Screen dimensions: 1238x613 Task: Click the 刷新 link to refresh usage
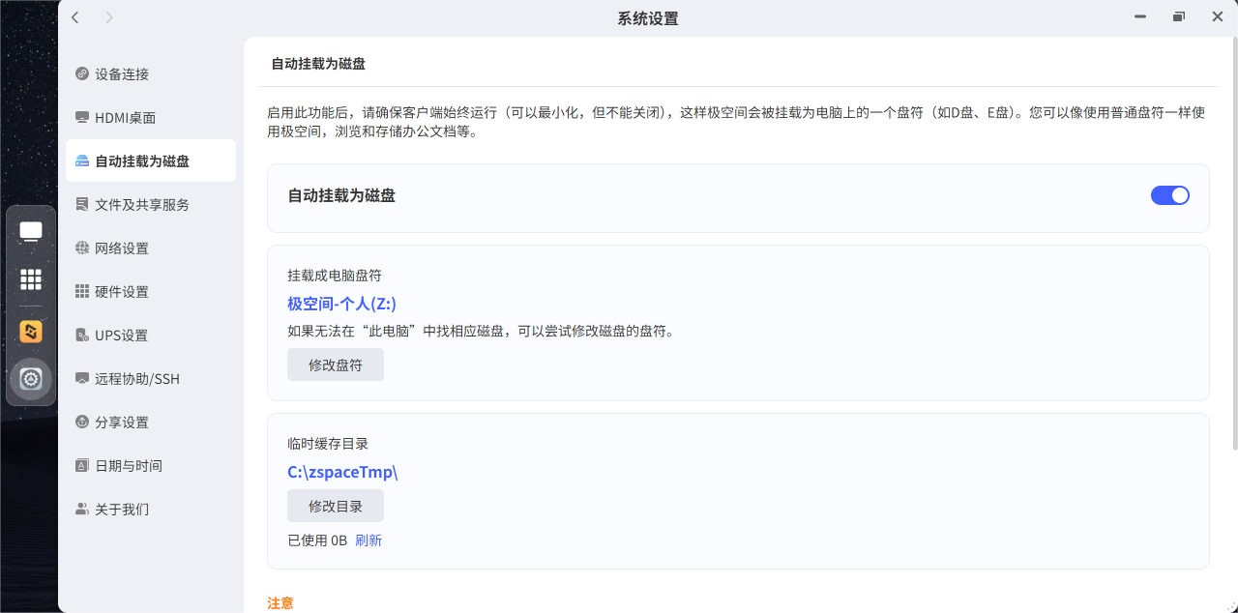[368, 540]
